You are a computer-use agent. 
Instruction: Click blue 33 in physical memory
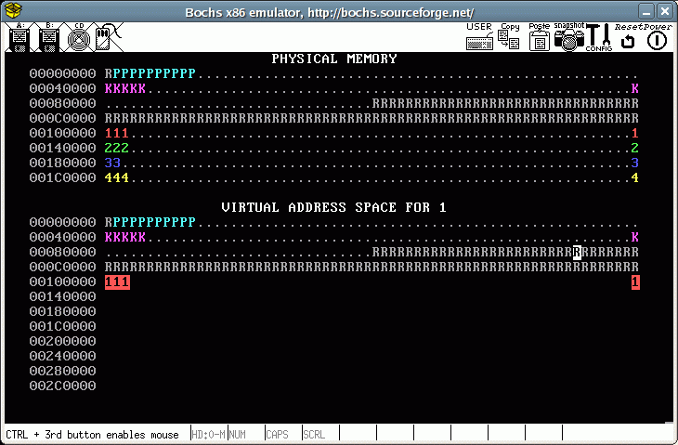click(x=112, y=163)
